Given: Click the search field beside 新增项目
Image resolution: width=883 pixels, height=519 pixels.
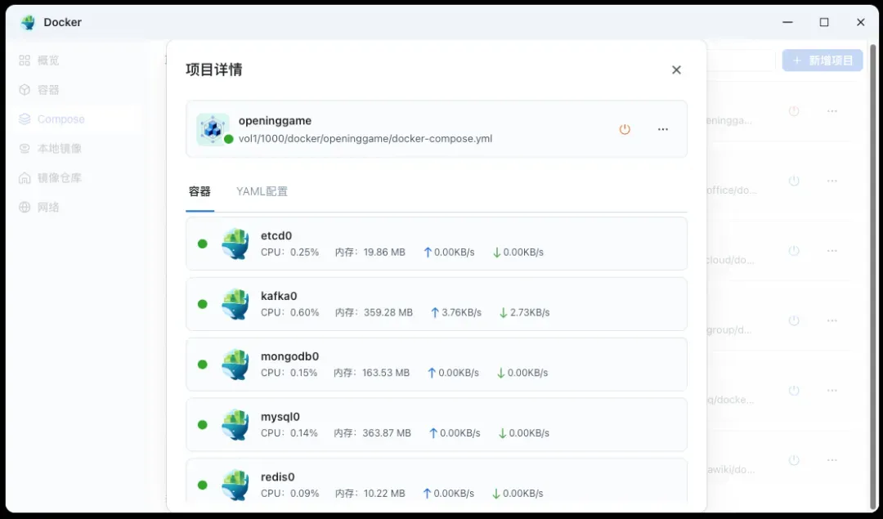Looking at the screenshot, I should click(x=740, y=60).
